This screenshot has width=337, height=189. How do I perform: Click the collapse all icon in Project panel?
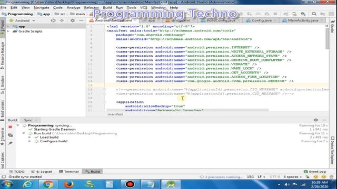(x=62, y=20)
